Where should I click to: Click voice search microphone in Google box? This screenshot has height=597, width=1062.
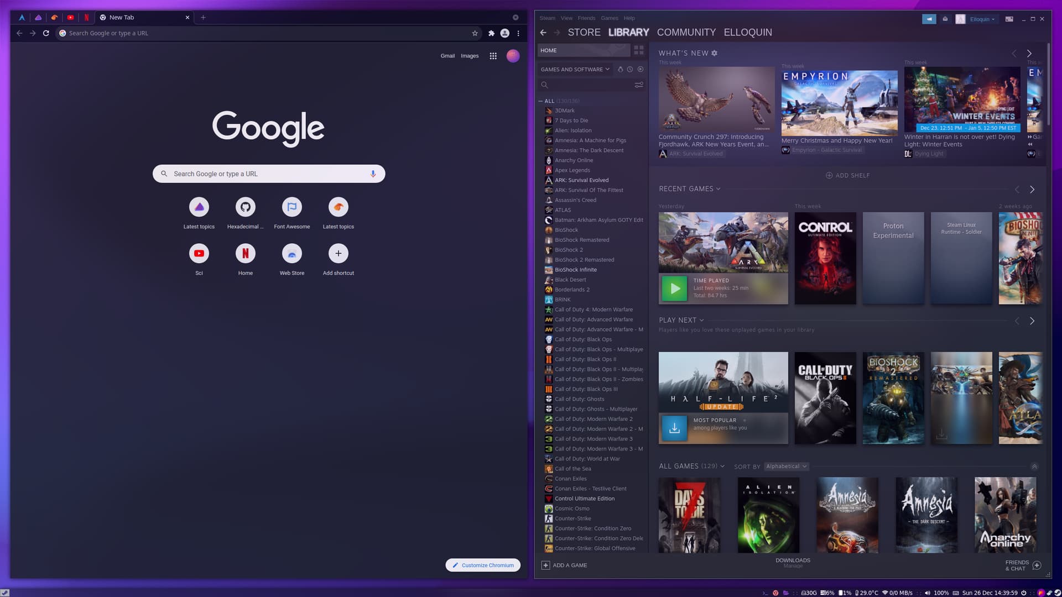tap(373, 174)
